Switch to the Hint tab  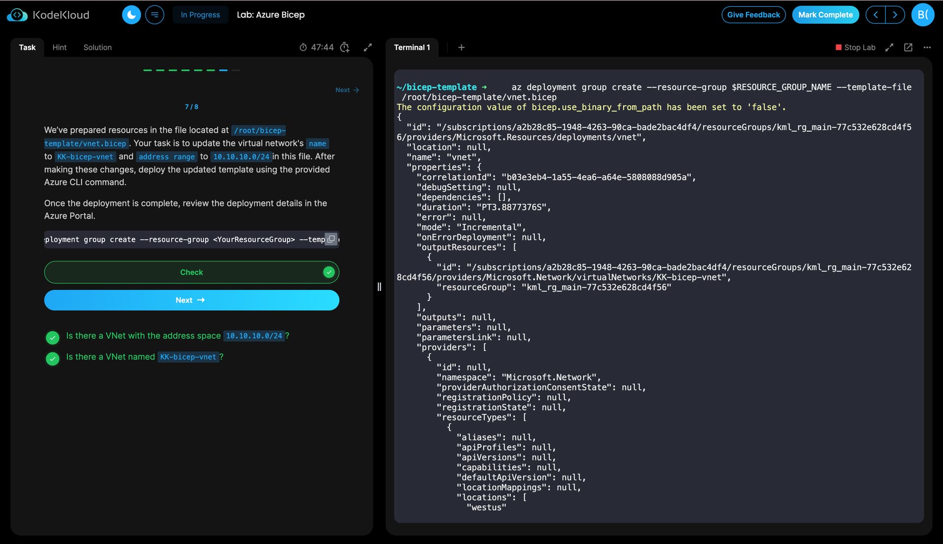tap(59, 47)
